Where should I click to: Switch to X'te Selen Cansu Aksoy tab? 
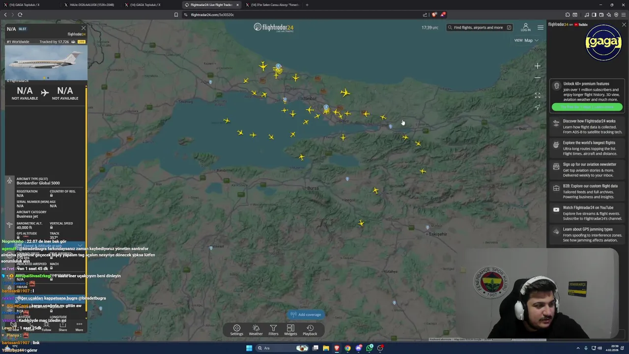pos(272,4)
